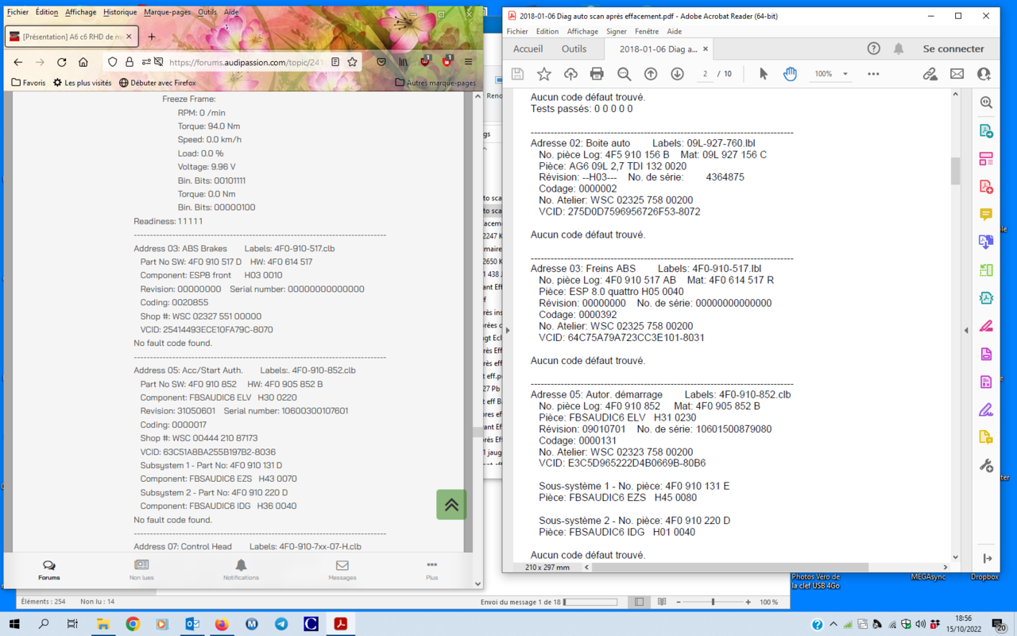Screen dimensions: 1017x636
Task: Open the Affichage menu in Acrobat
Action: pos(582,32)
